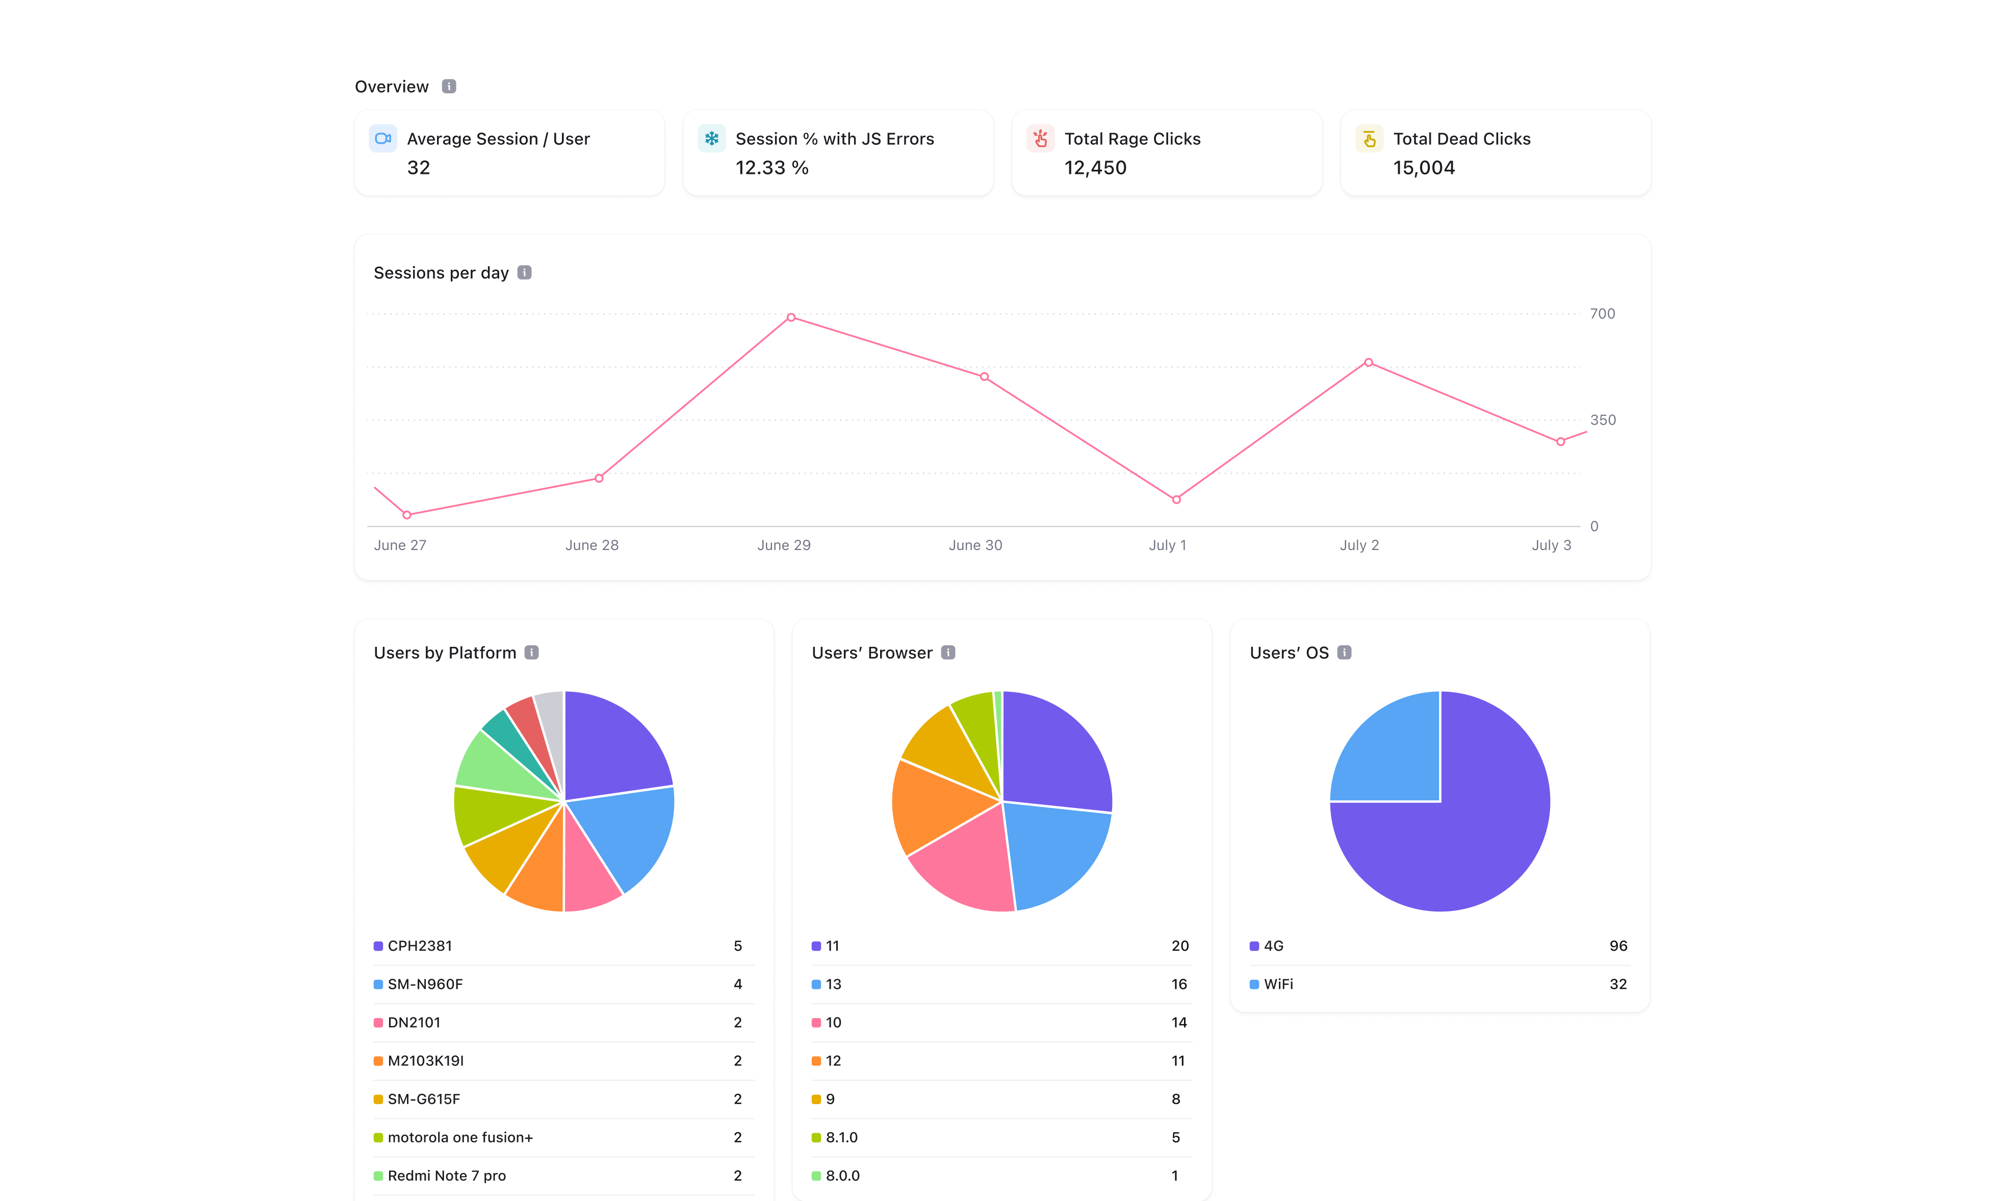Click the Total Rage Clicks hand icon

[1041, 138]
